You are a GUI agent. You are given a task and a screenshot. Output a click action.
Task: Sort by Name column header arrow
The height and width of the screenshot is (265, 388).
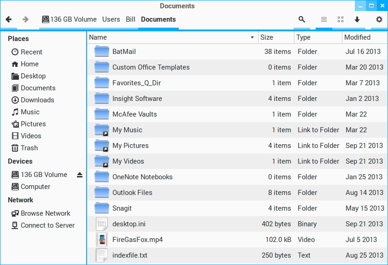point(252,37)
